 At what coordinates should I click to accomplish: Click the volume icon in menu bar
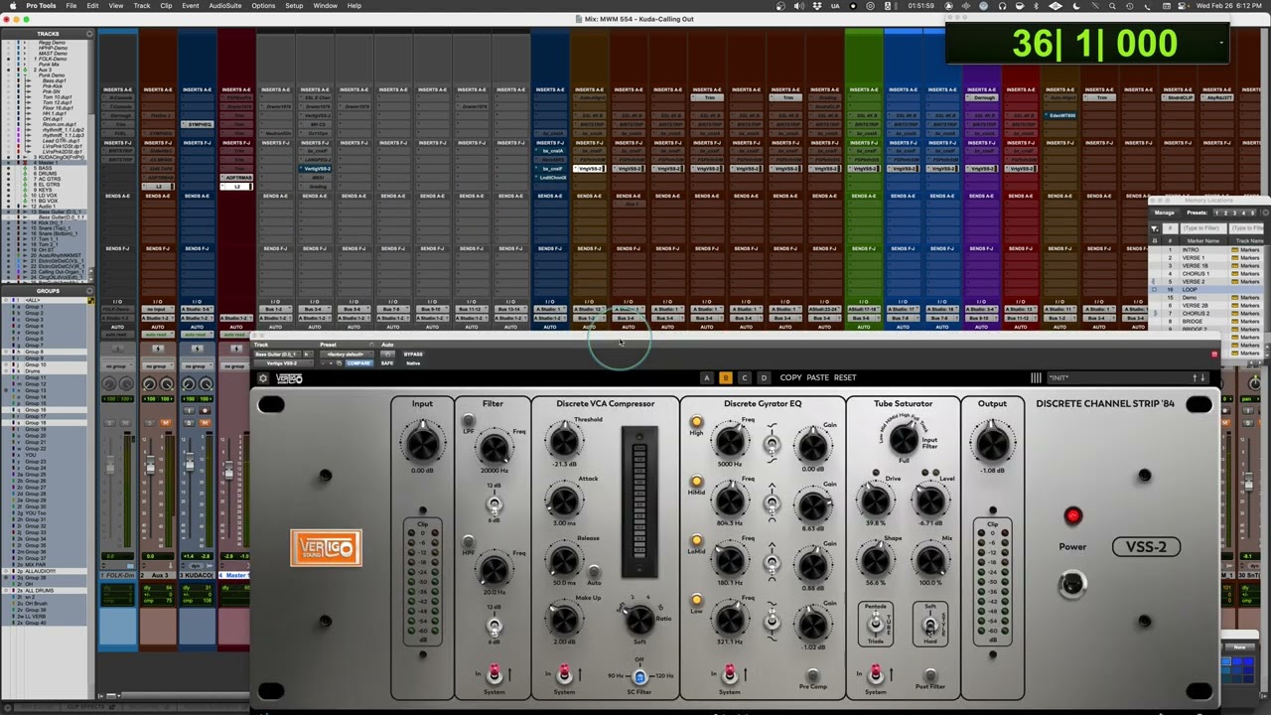click(x=799, y=6)
